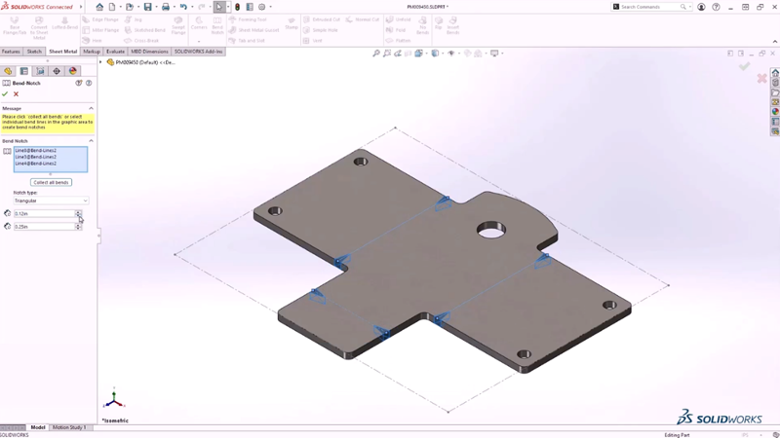Accept Bend-Notch with the green checkmark
Image resolution: width=780 pixels, height=438 pixels.
point(5,94)
